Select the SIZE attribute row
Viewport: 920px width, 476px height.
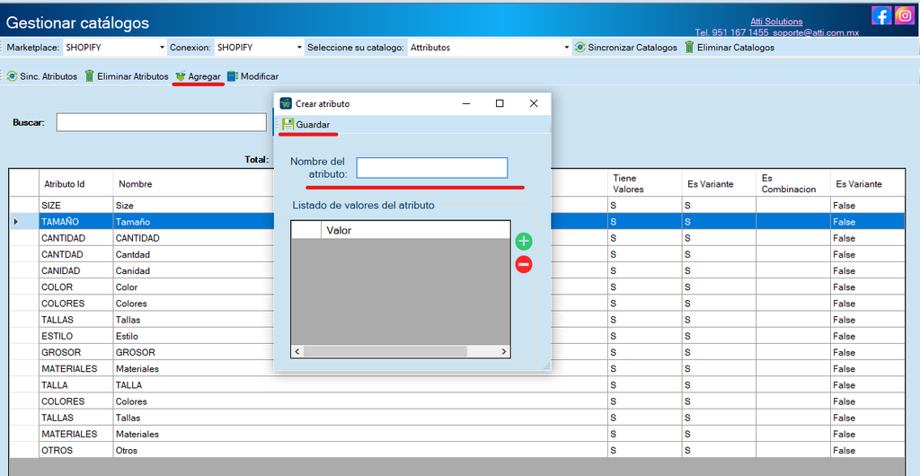point(456,206)
